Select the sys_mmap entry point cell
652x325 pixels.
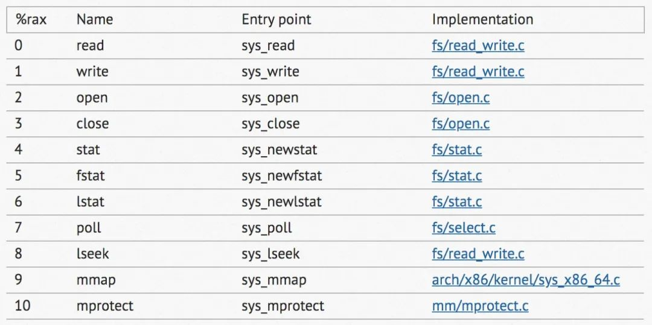click(x=273, y=280)
